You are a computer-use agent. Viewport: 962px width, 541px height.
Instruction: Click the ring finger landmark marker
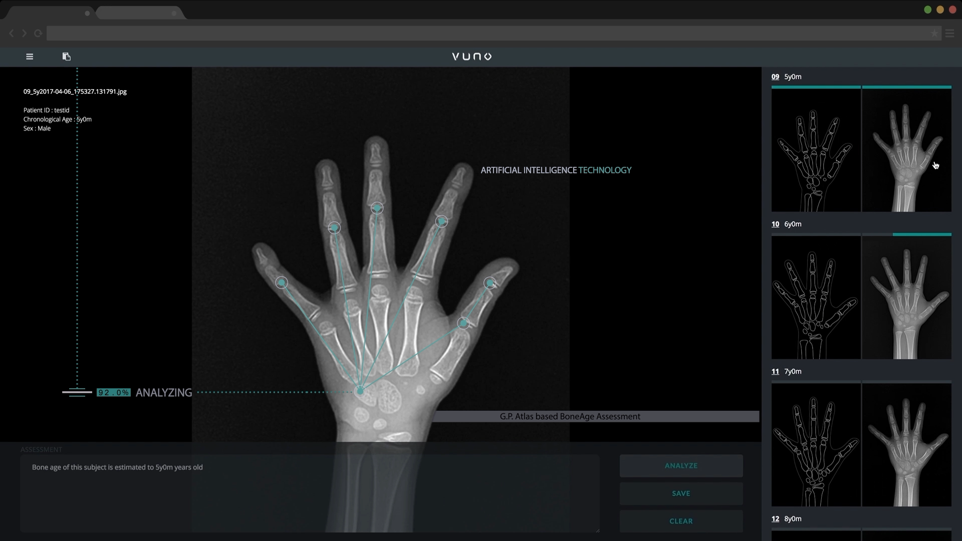(334, 228)
